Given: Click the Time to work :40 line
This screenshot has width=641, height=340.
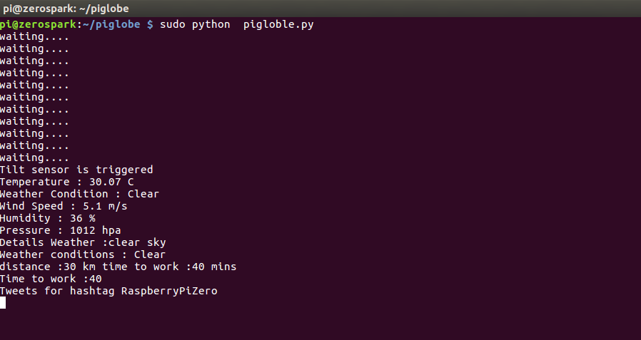Looking at the screenshot, I should pos(51,279).
